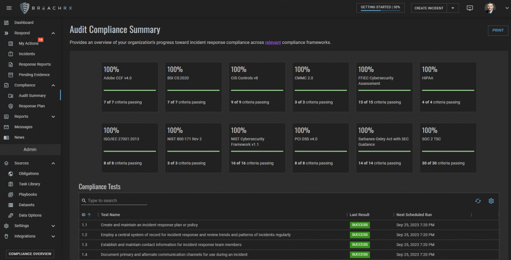
Task: Sort by the ID column arrow
Action: pyautogui.click(x=89, y=215)
